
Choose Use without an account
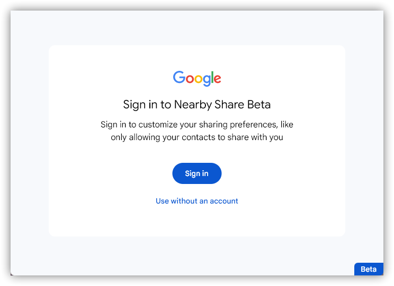click(x=197, y=201)
